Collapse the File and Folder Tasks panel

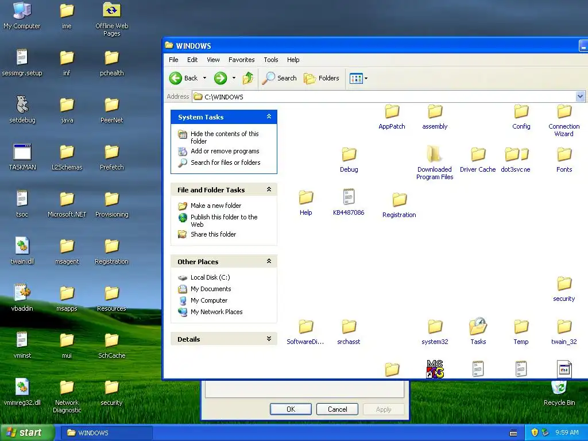click(269, 189)
